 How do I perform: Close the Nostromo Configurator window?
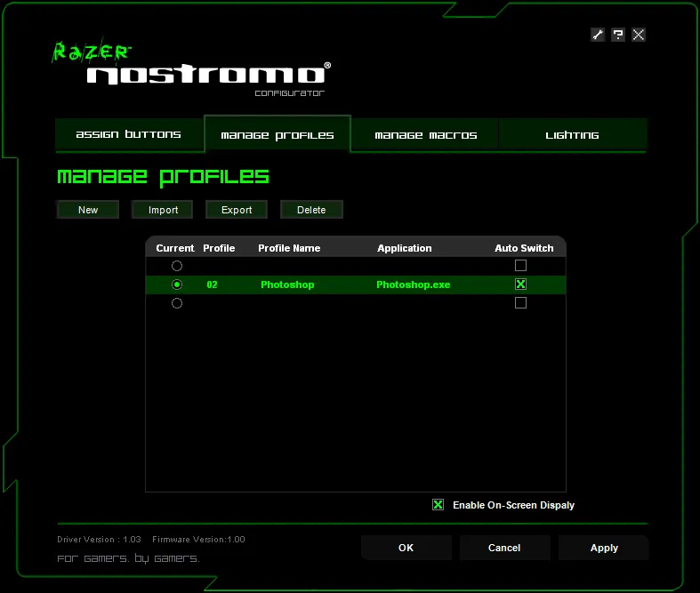pyautogui.click(x=639, y=35)
